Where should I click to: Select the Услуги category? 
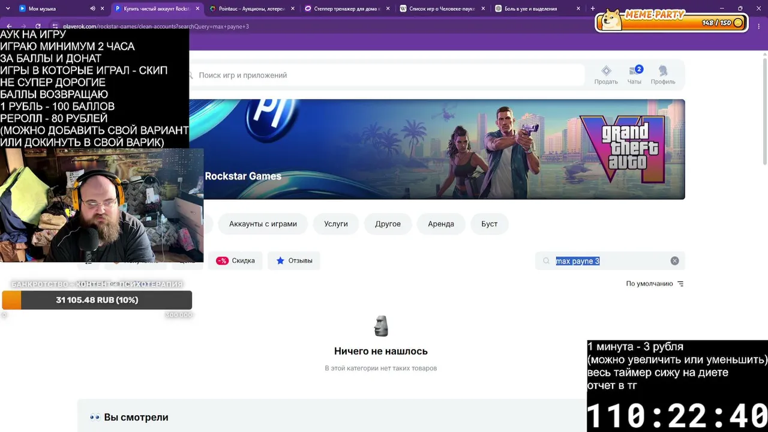click(x=336, y=224)
